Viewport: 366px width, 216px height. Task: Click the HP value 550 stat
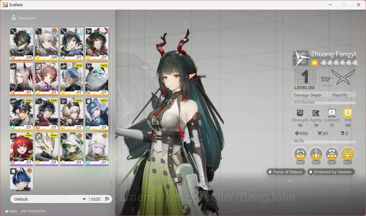[301, 133]
